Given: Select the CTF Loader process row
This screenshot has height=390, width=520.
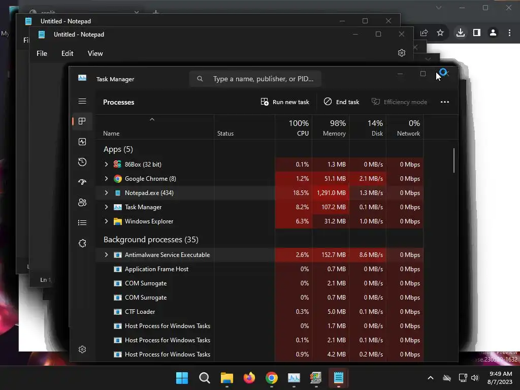Looking at the screenshot, I should pos(259,312).
